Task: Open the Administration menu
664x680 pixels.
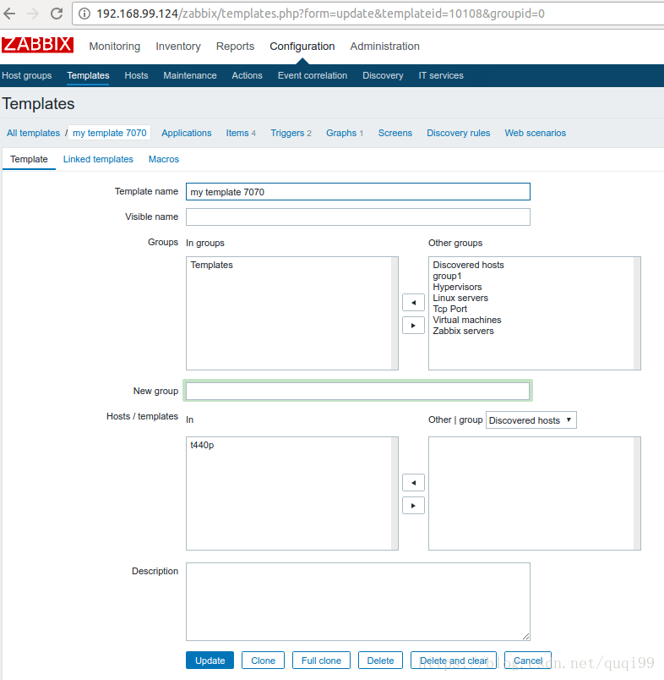Action: click(384, 47)
